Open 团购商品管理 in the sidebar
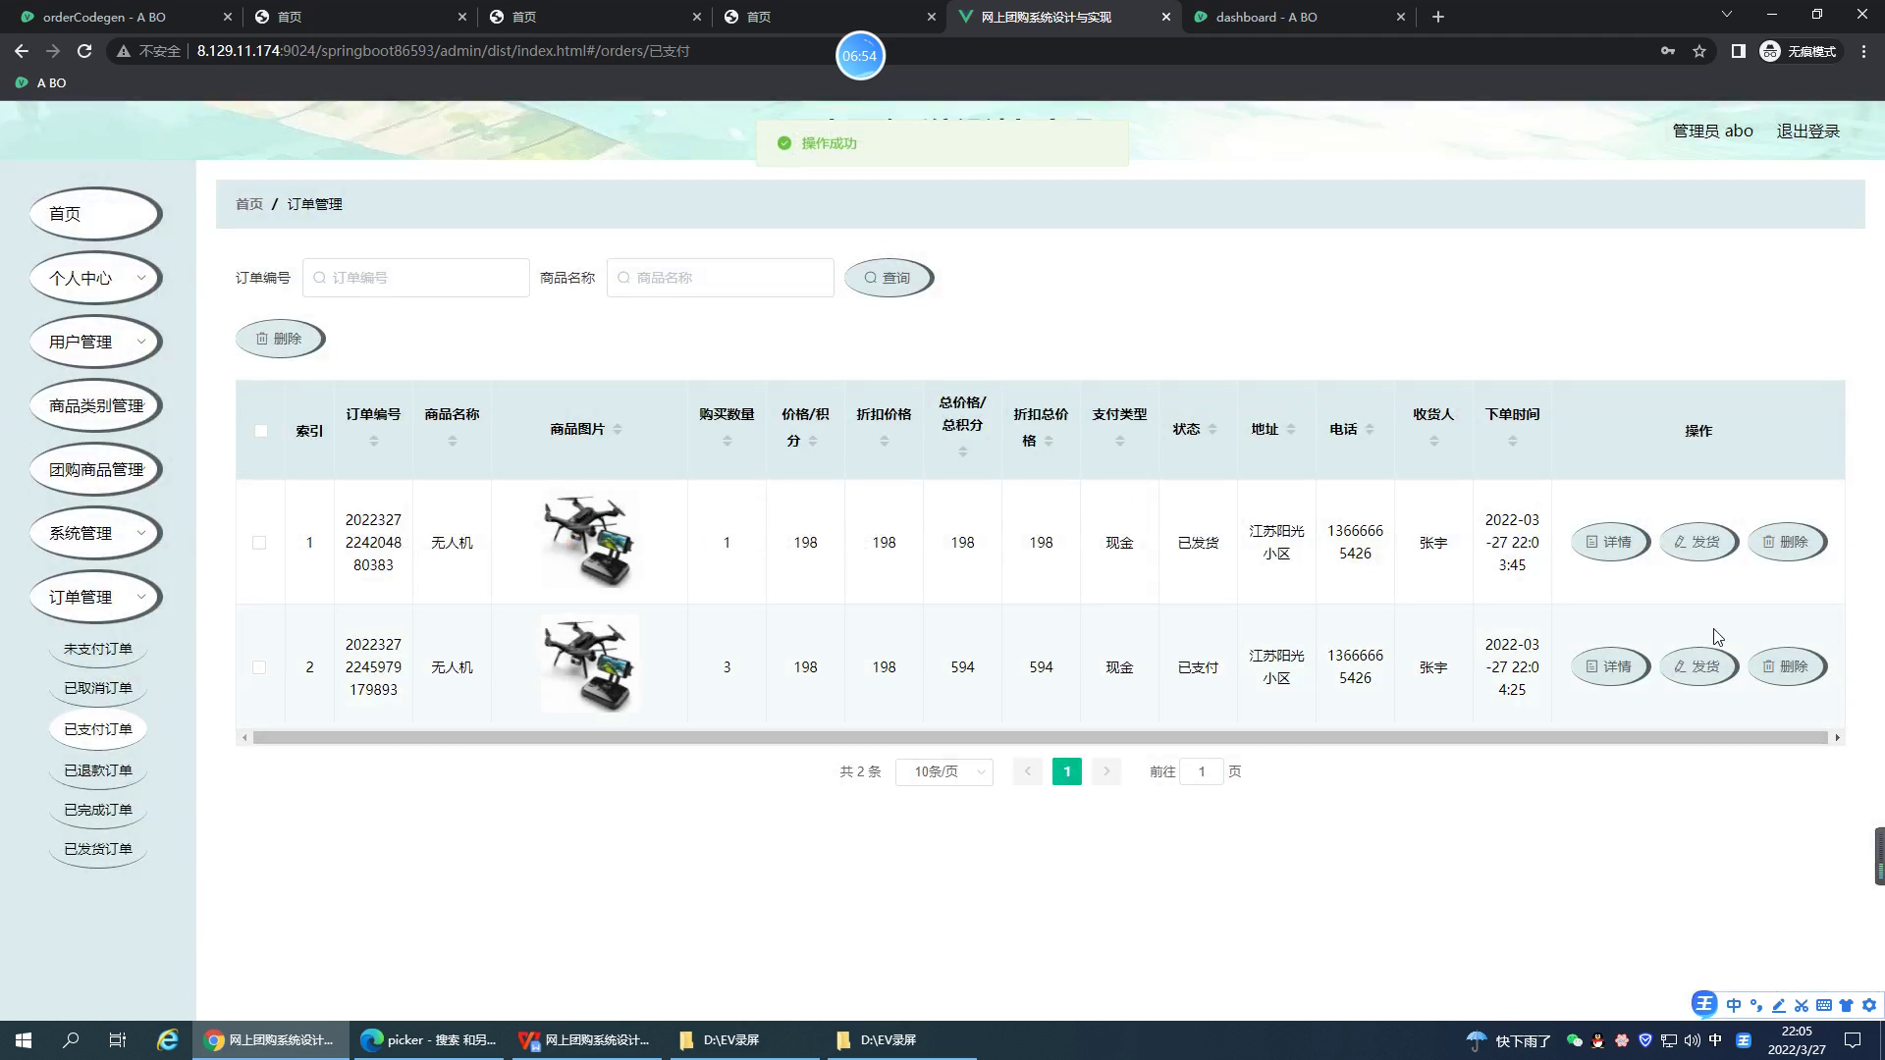1885x1060 pixels. (x=95, y=469)
